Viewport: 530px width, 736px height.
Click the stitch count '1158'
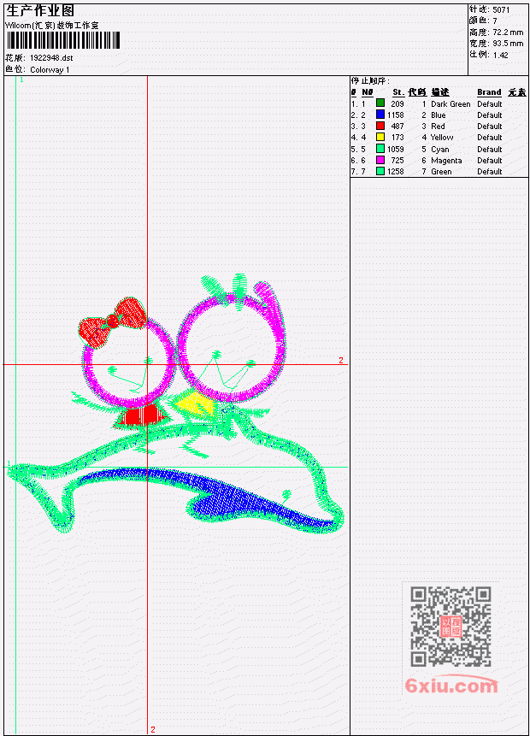click(x=396, y=115)
